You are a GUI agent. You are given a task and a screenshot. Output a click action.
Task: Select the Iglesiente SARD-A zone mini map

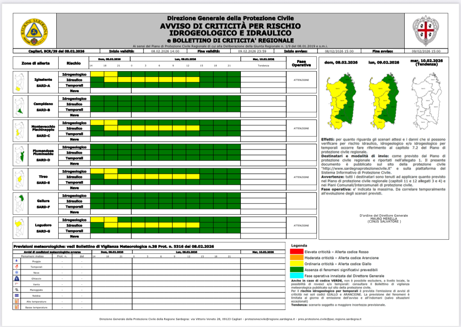[18, 82]
